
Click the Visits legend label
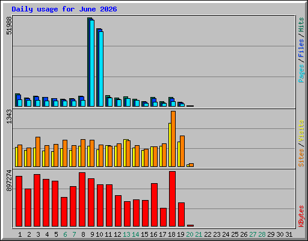pyautogui.click(x=301, y=131)
